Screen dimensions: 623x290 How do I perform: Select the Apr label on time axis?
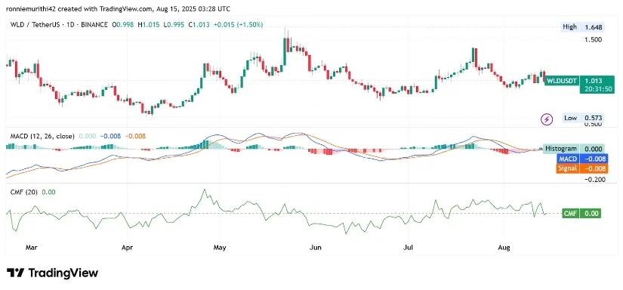point(127,248)
